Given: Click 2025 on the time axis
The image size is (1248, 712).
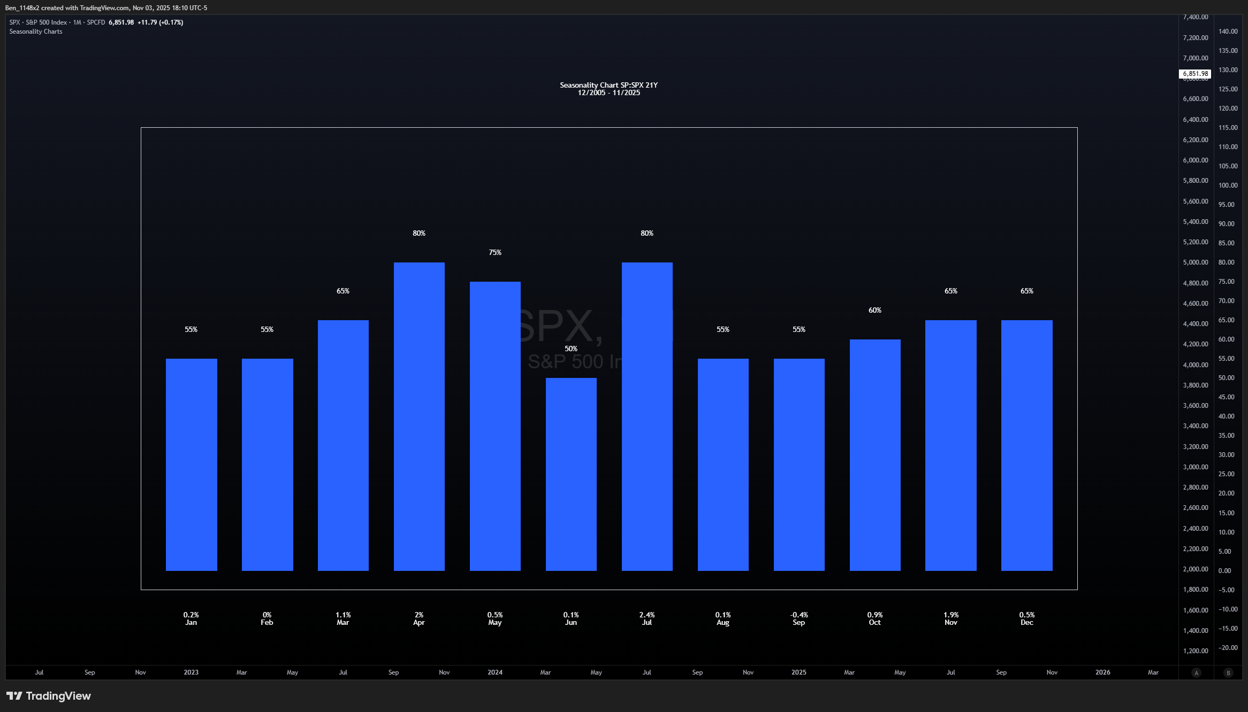Looking at the screenshot, I should coord(798,672).
